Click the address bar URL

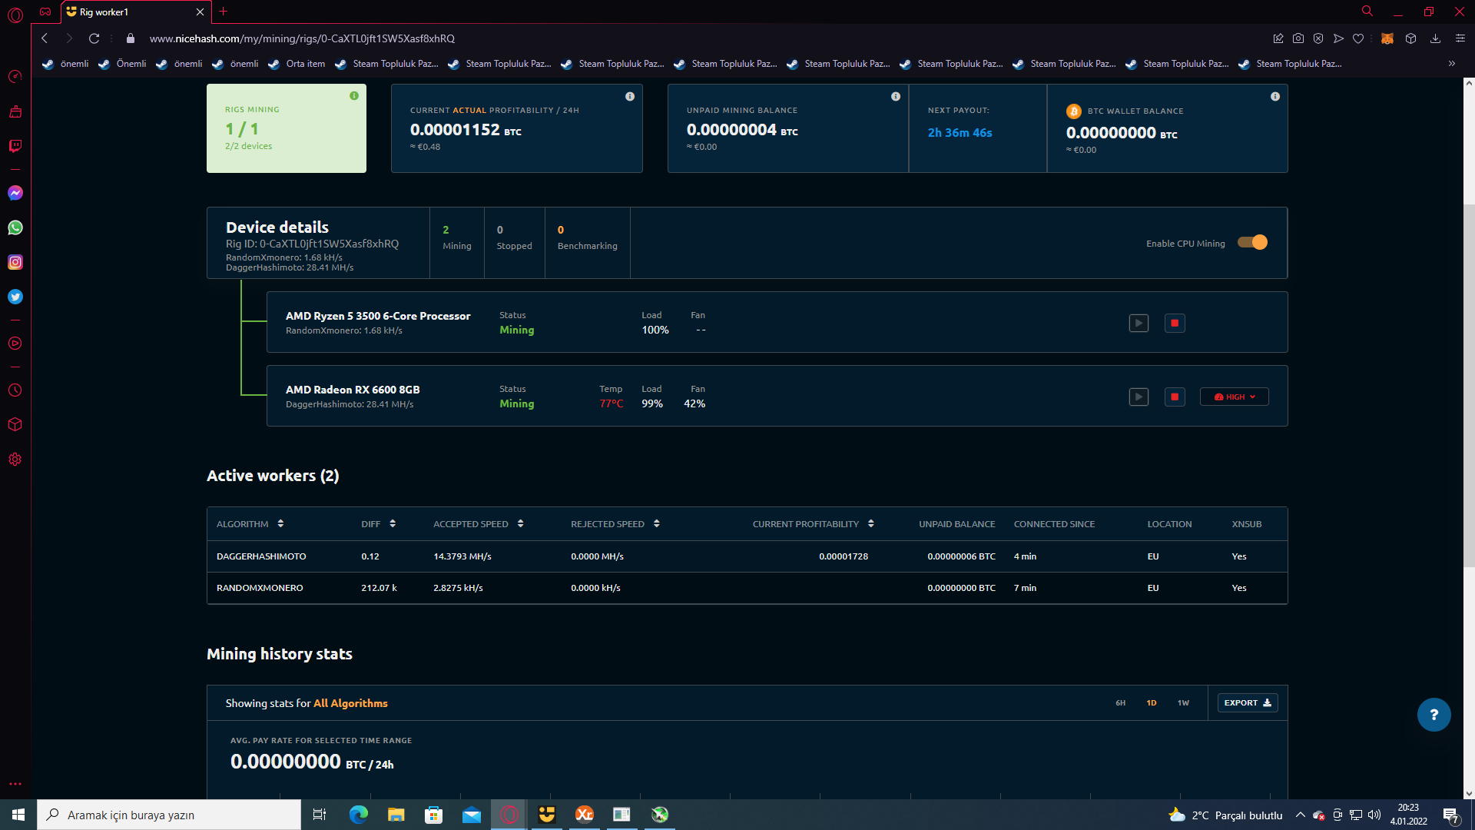pyautogui.click(x=302, y=38)
